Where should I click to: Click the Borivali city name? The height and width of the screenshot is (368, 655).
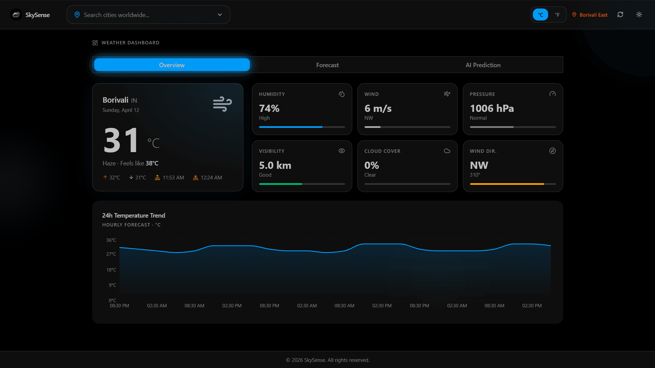pyautogui.click(x=115, y=100)
